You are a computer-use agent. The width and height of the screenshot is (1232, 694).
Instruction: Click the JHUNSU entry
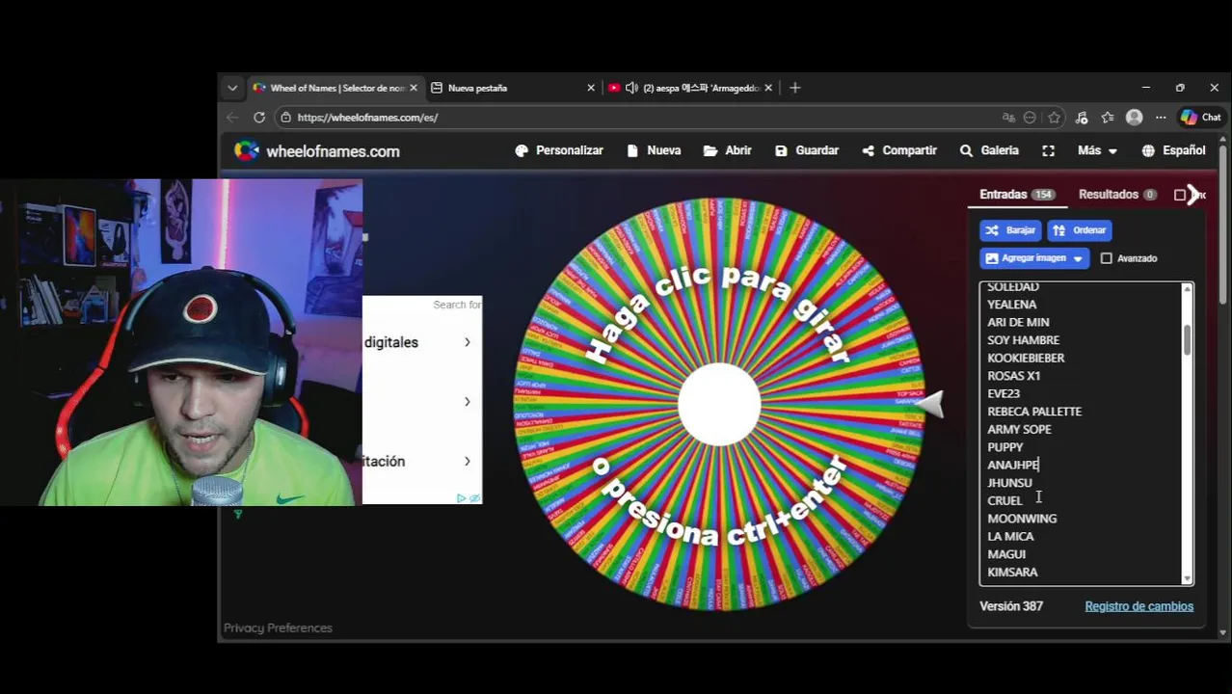(1009, 483)
